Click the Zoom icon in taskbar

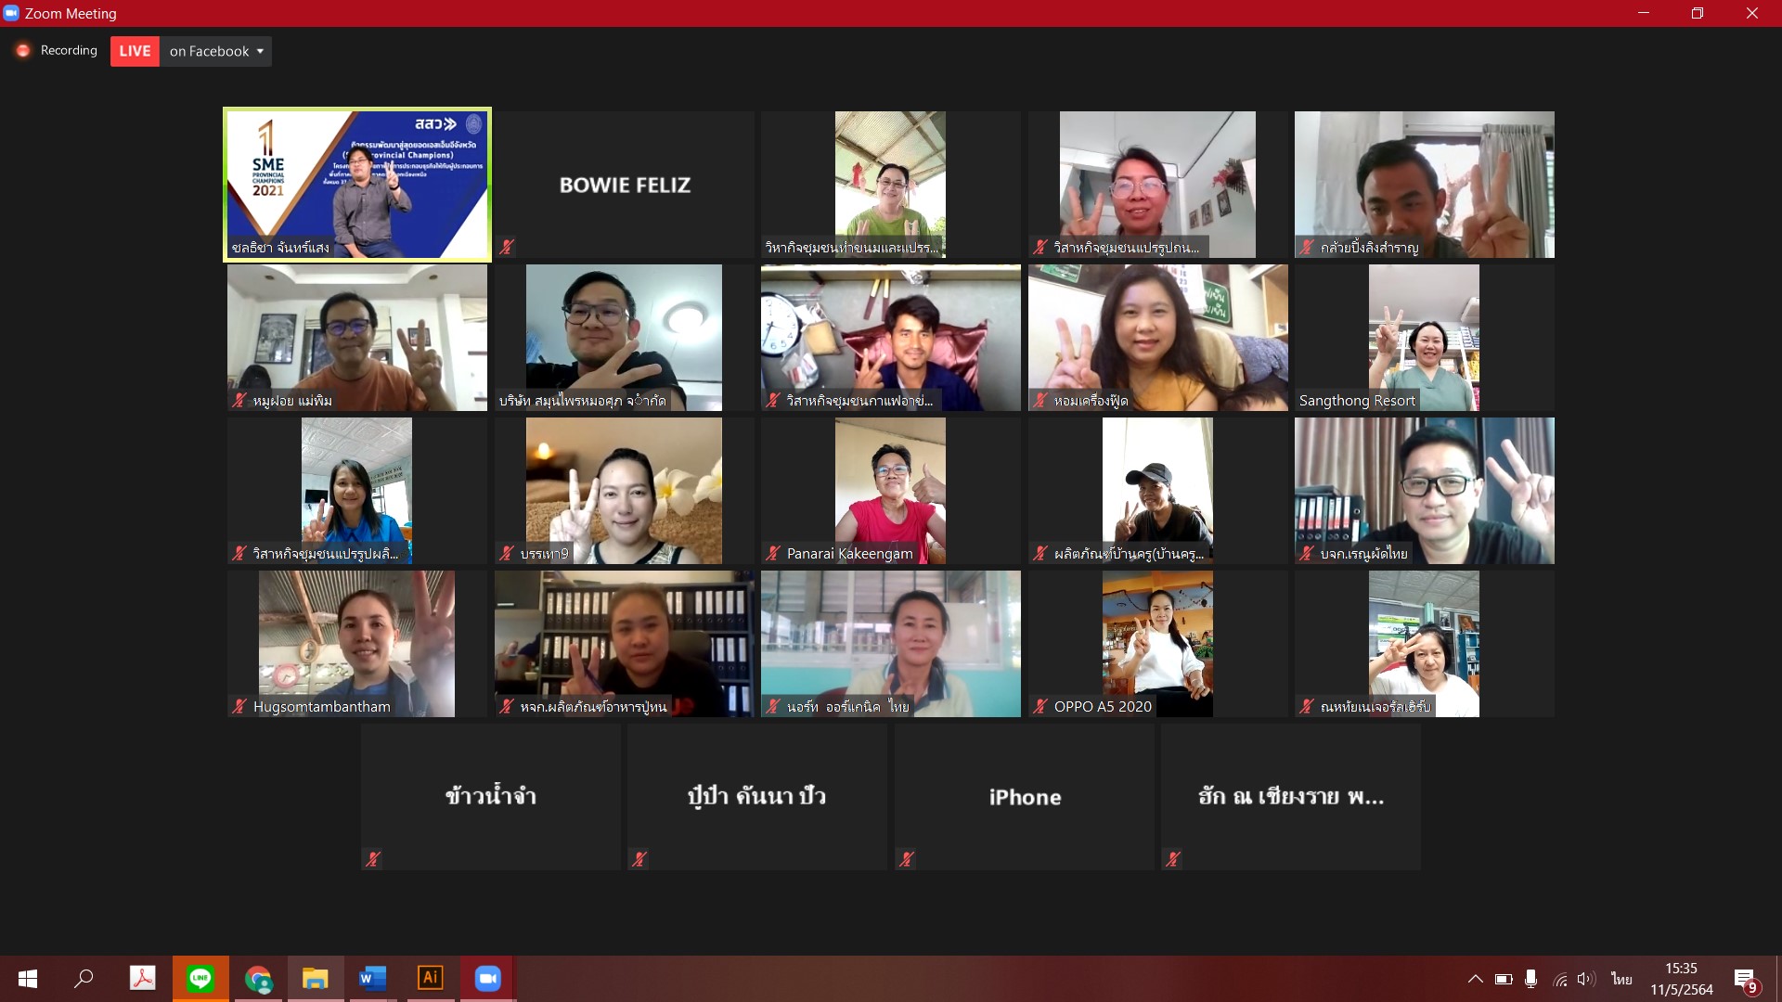488,978
